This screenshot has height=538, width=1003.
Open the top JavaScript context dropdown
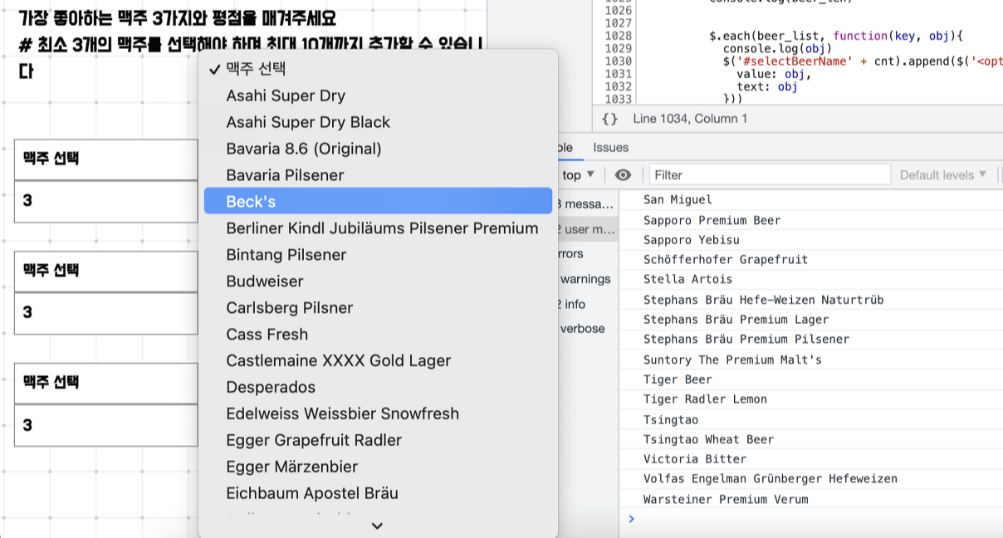[x=578, y=174]
